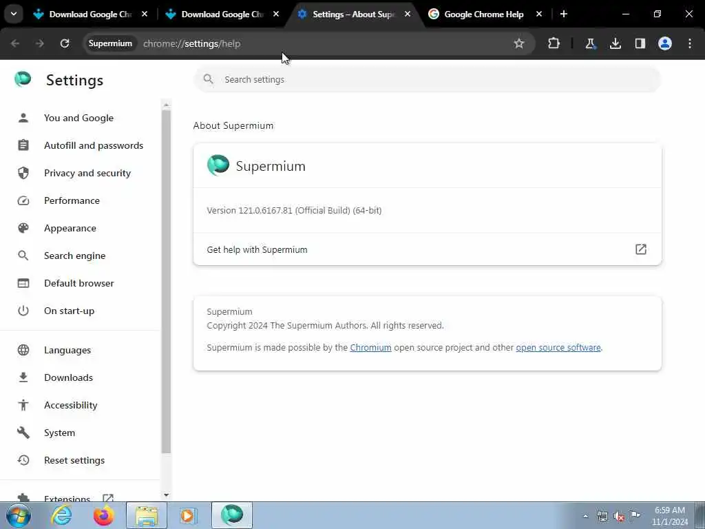This screenshot has height=529, width=705.
Task: Bookmark this page with the star icon
Action: point(519,43)
